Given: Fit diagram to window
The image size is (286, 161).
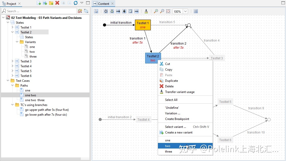Looking at the screenshot, I should point(168,11).
